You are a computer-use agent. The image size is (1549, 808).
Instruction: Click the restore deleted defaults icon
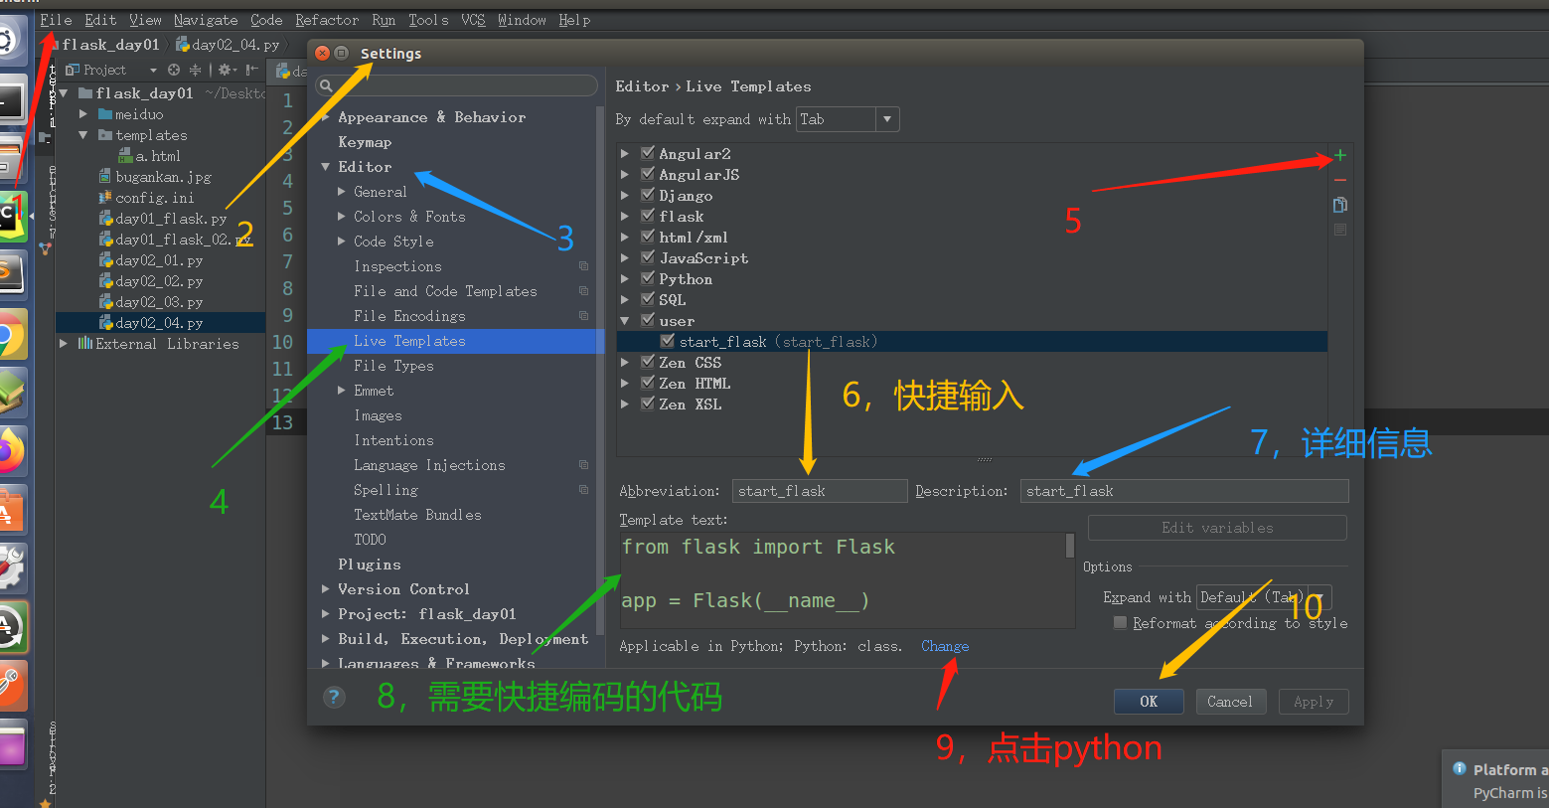pyautogui.click(x=1339, y=230)
